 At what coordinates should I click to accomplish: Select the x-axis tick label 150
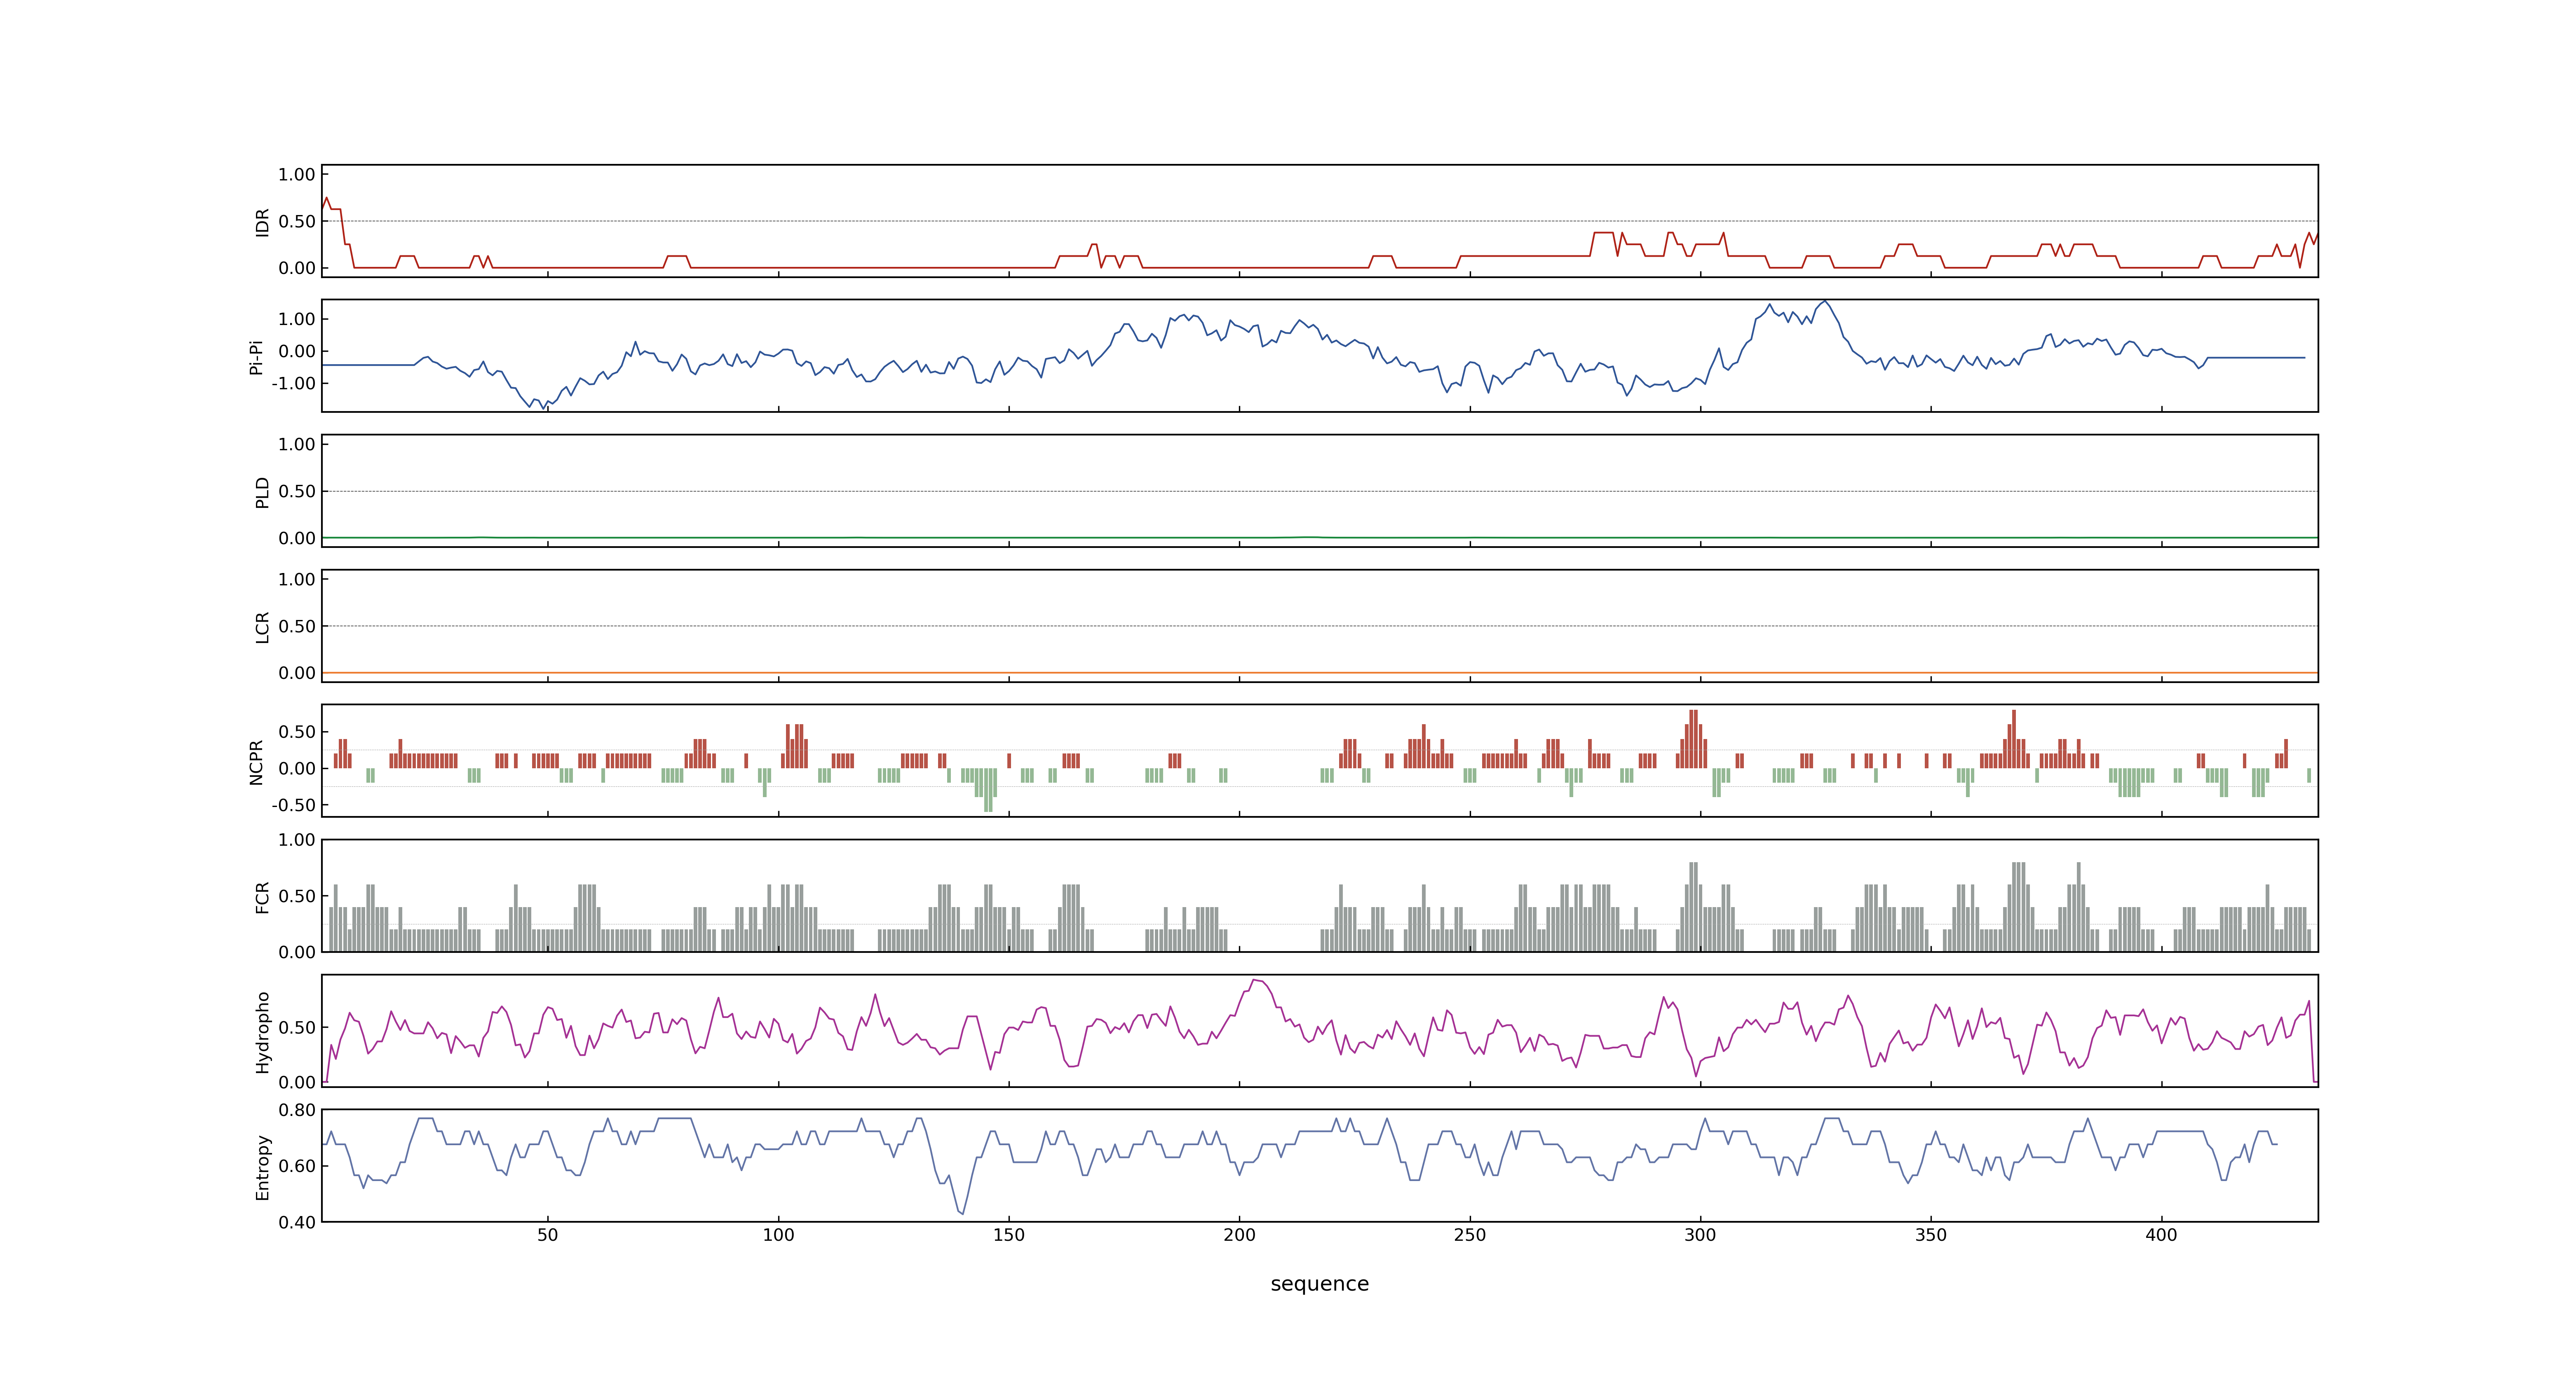tap(1008, 1234)
